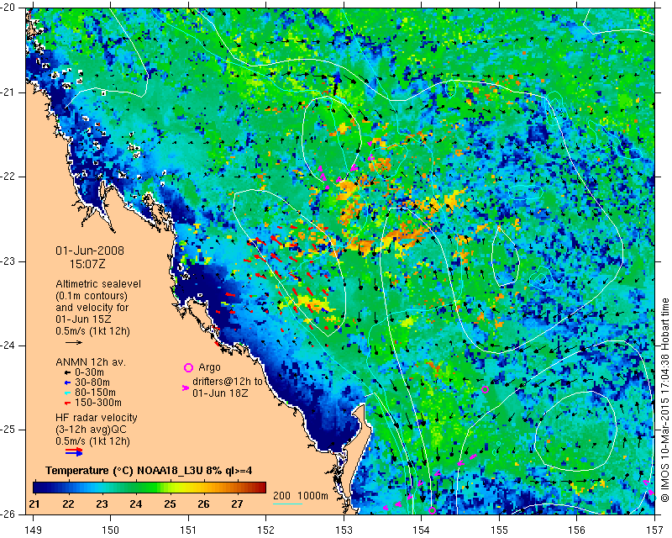Click the 'Altimetric sealevel' legend line

pos(98,284)
